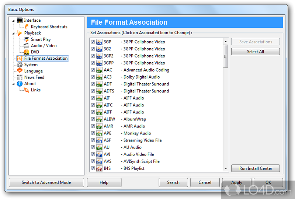
Task: Click the 3GP cellphone video icon
Action: tap(99, 42)
